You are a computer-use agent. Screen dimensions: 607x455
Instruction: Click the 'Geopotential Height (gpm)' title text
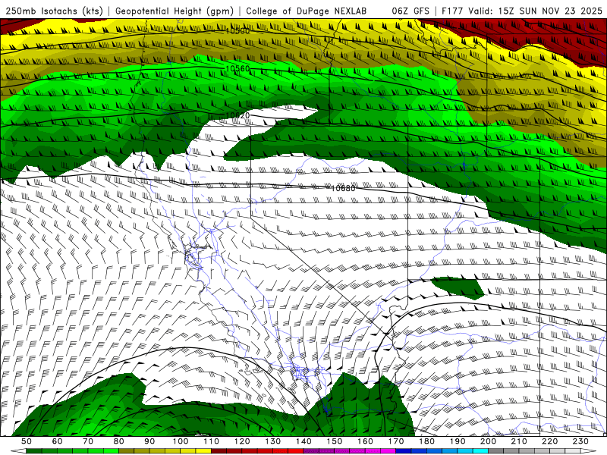click(x=175, y=11)
